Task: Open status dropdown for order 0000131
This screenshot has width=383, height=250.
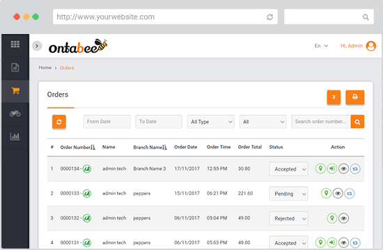Action: 288,242
